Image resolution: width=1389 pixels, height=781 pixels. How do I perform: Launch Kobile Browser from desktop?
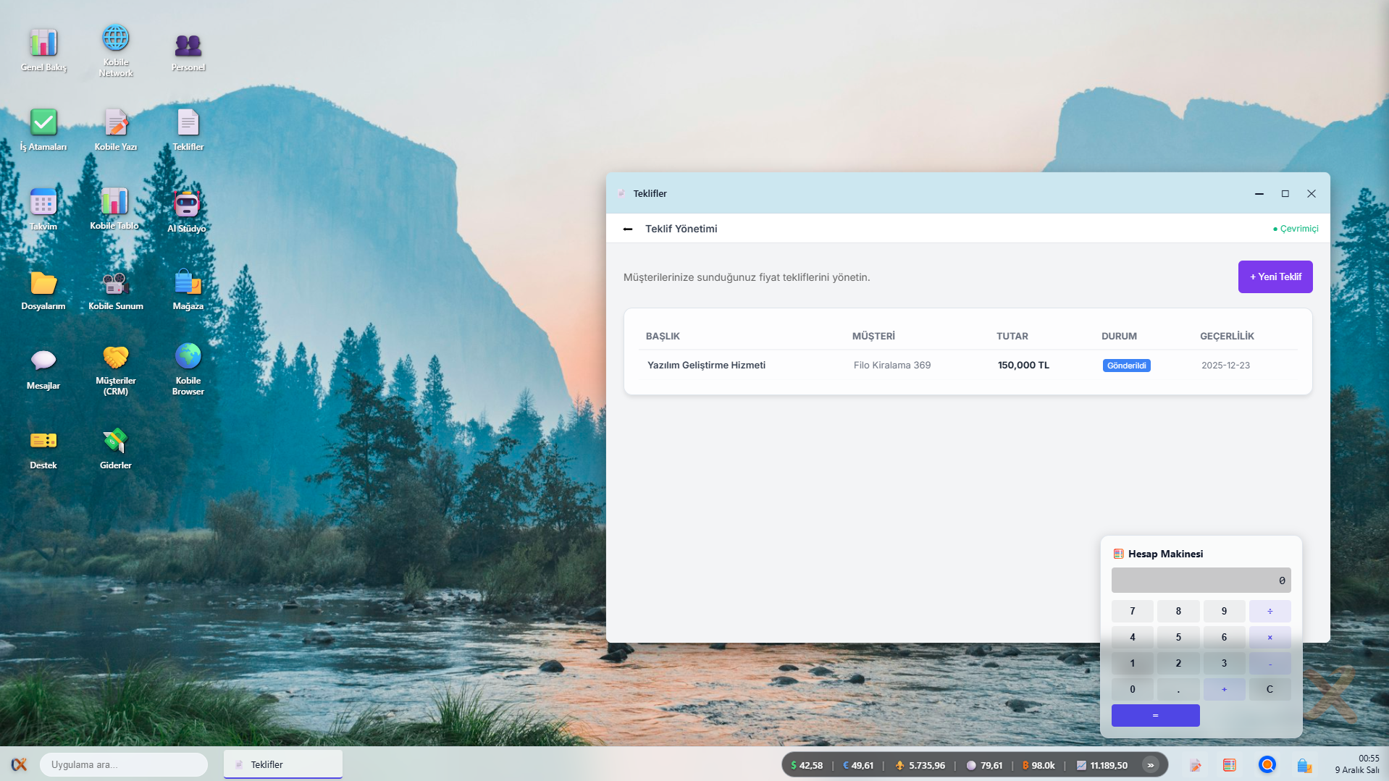click(188, 358)
